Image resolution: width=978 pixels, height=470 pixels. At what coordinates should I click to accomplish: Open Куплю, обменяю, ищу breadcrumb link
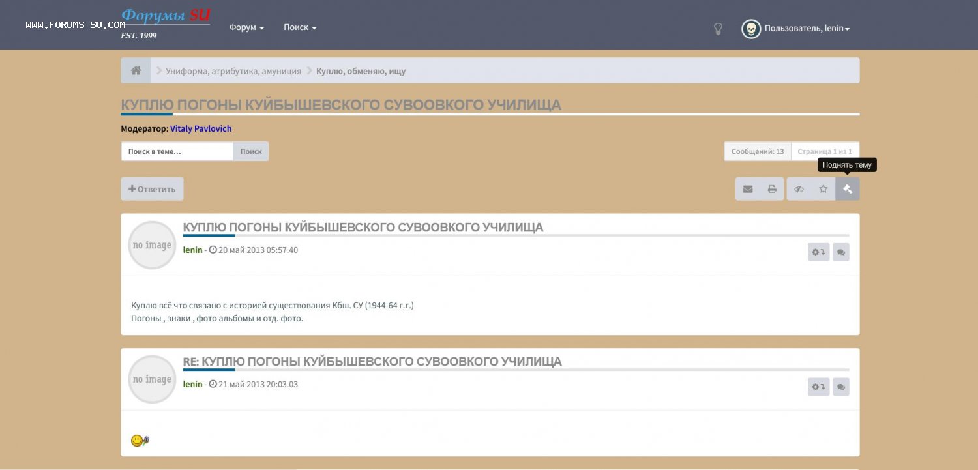coord(361,71)
